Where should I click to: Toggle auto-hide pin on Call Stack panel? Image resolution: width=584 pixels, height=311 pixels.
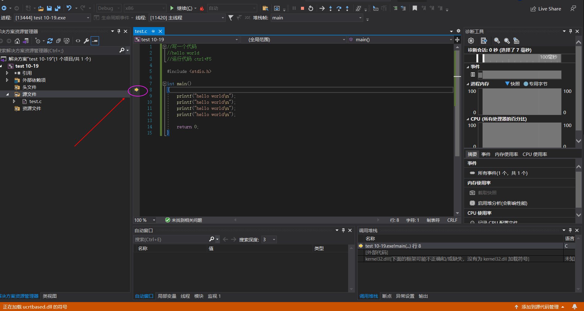pos(570,230)
